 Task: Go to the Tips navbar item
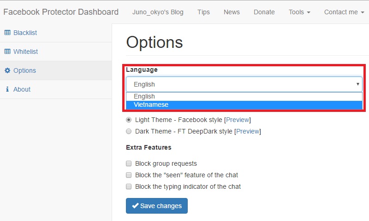coord(203,12)
